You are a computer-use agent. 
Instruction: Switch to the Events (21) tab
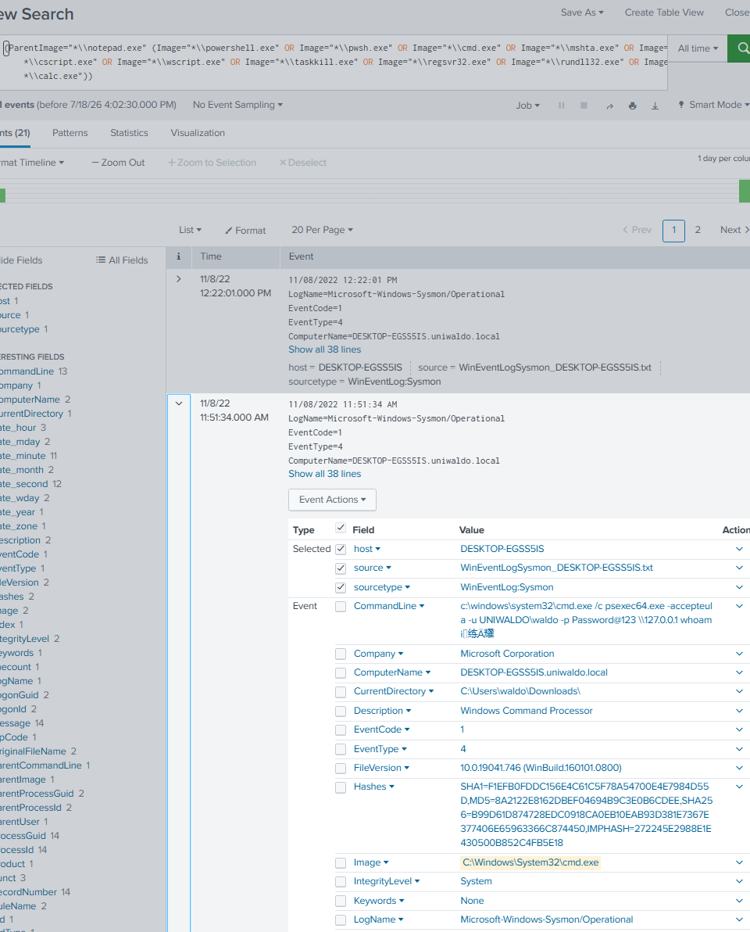pyautogui.click(x=15, y=133)
